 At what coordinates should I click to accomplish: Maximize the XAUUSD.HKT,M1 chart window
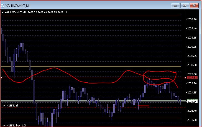(185, 6)
